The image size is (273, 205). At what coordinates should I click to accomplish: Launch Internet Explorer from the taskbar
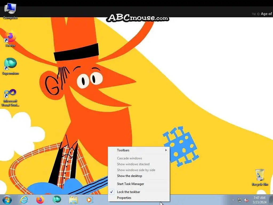tap(24, 200)
